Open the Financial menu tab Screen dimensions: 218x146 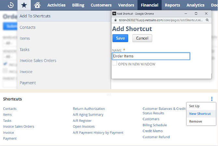pos(149,5)
